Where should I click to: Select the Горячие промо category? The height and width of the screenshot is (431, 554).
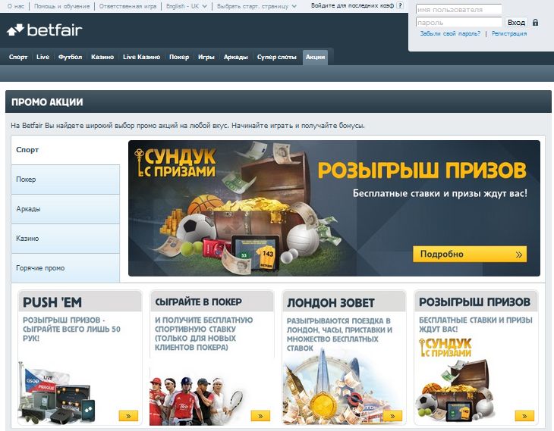(65, 268)
